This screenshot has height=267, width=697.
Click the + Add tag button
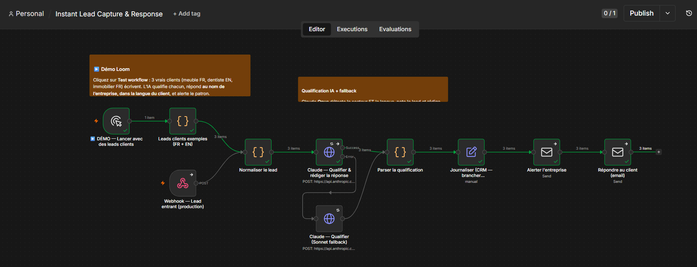point(187,14)
